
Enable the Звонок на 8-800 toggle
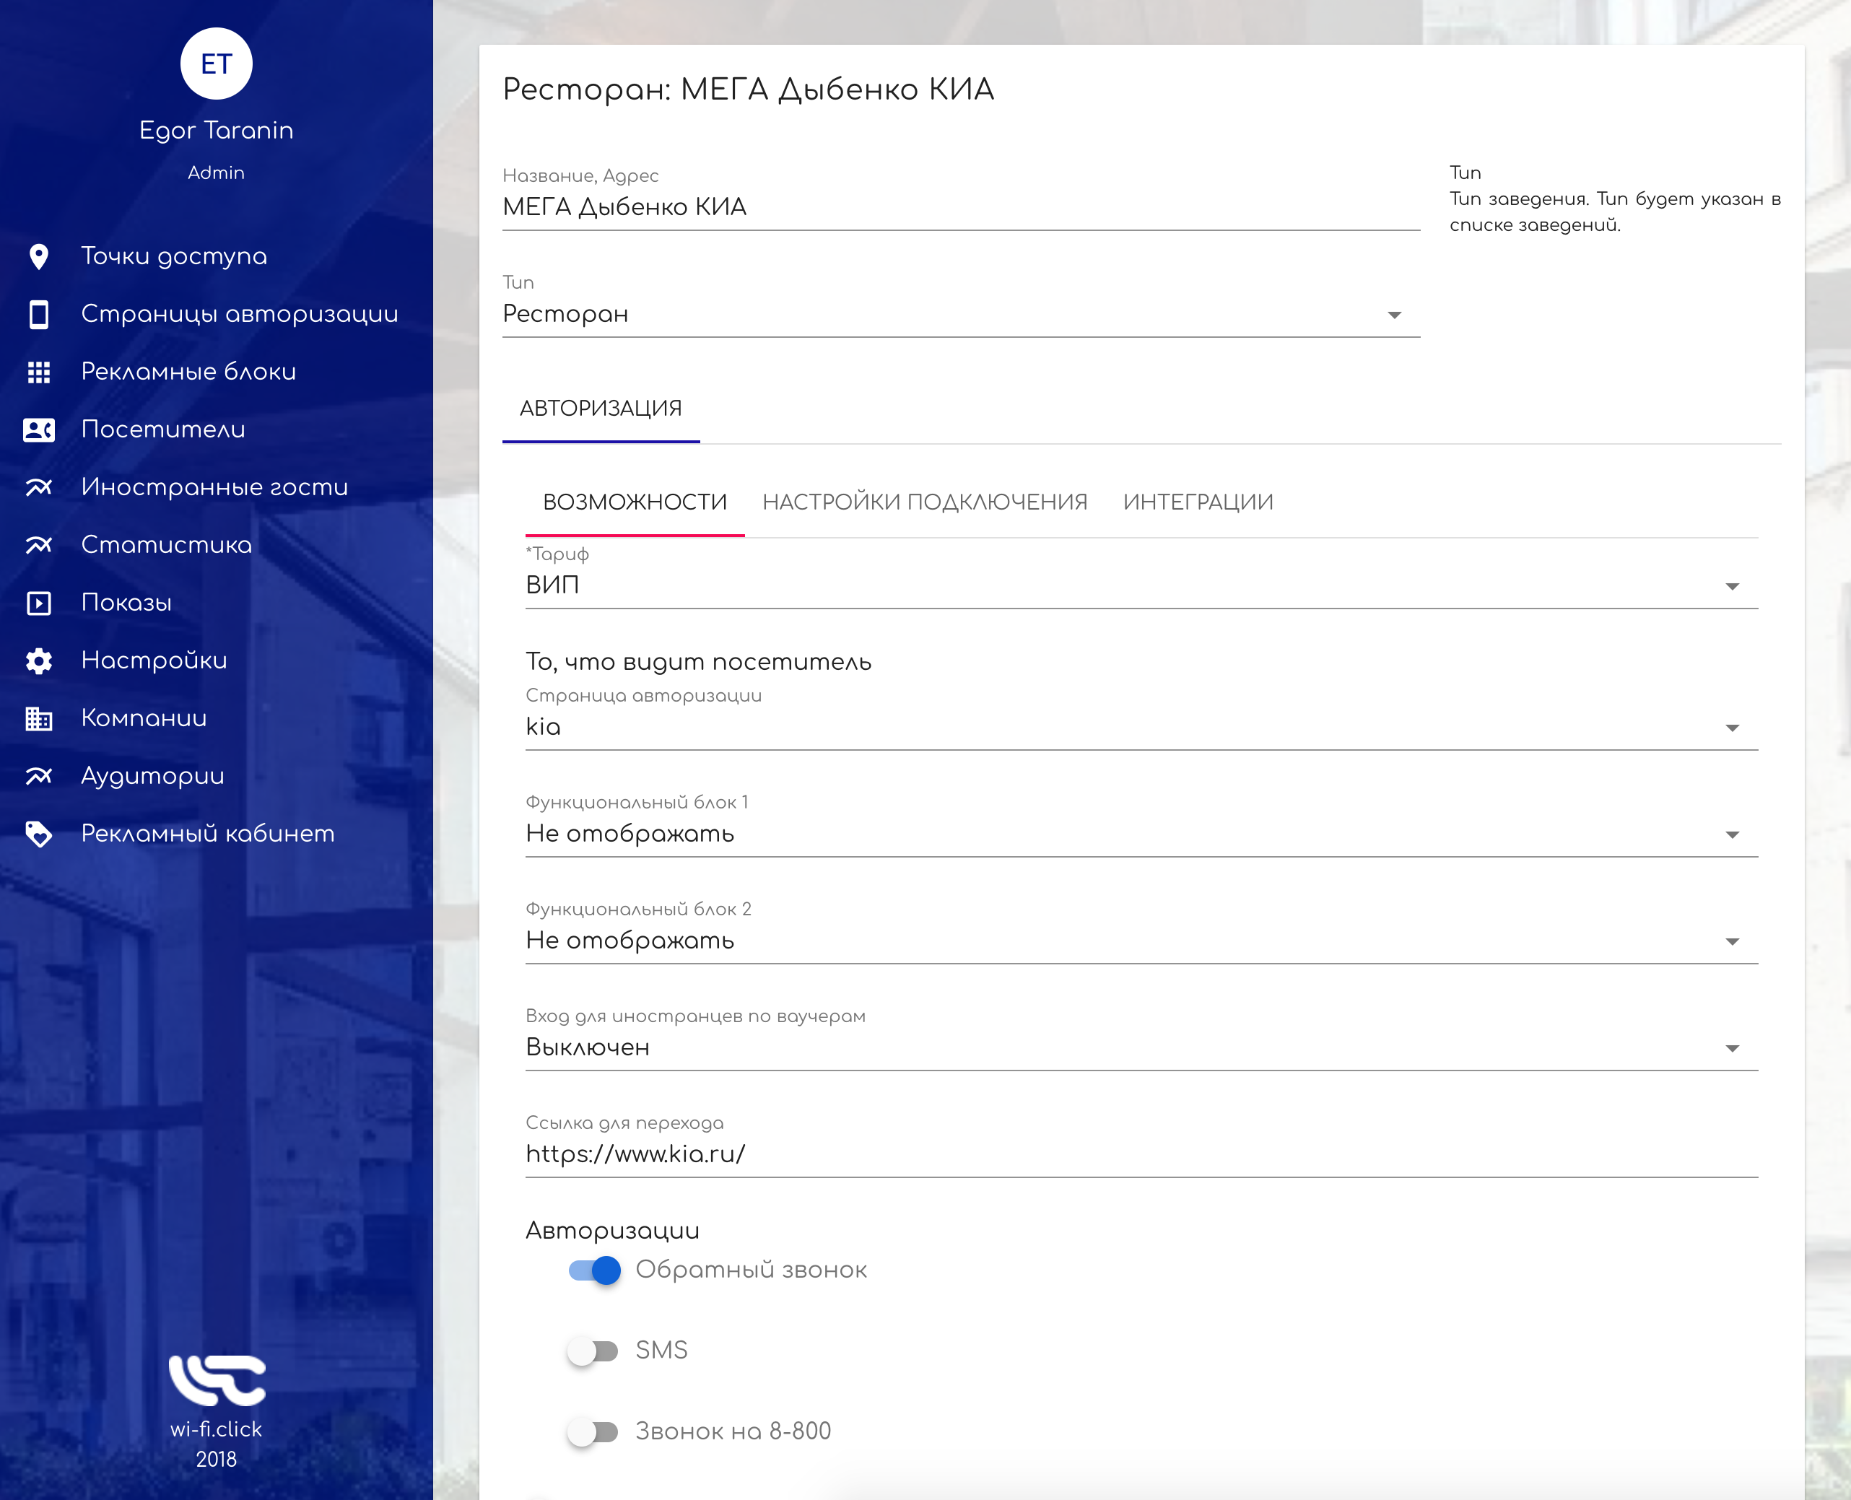click(x=593, y=1431)
